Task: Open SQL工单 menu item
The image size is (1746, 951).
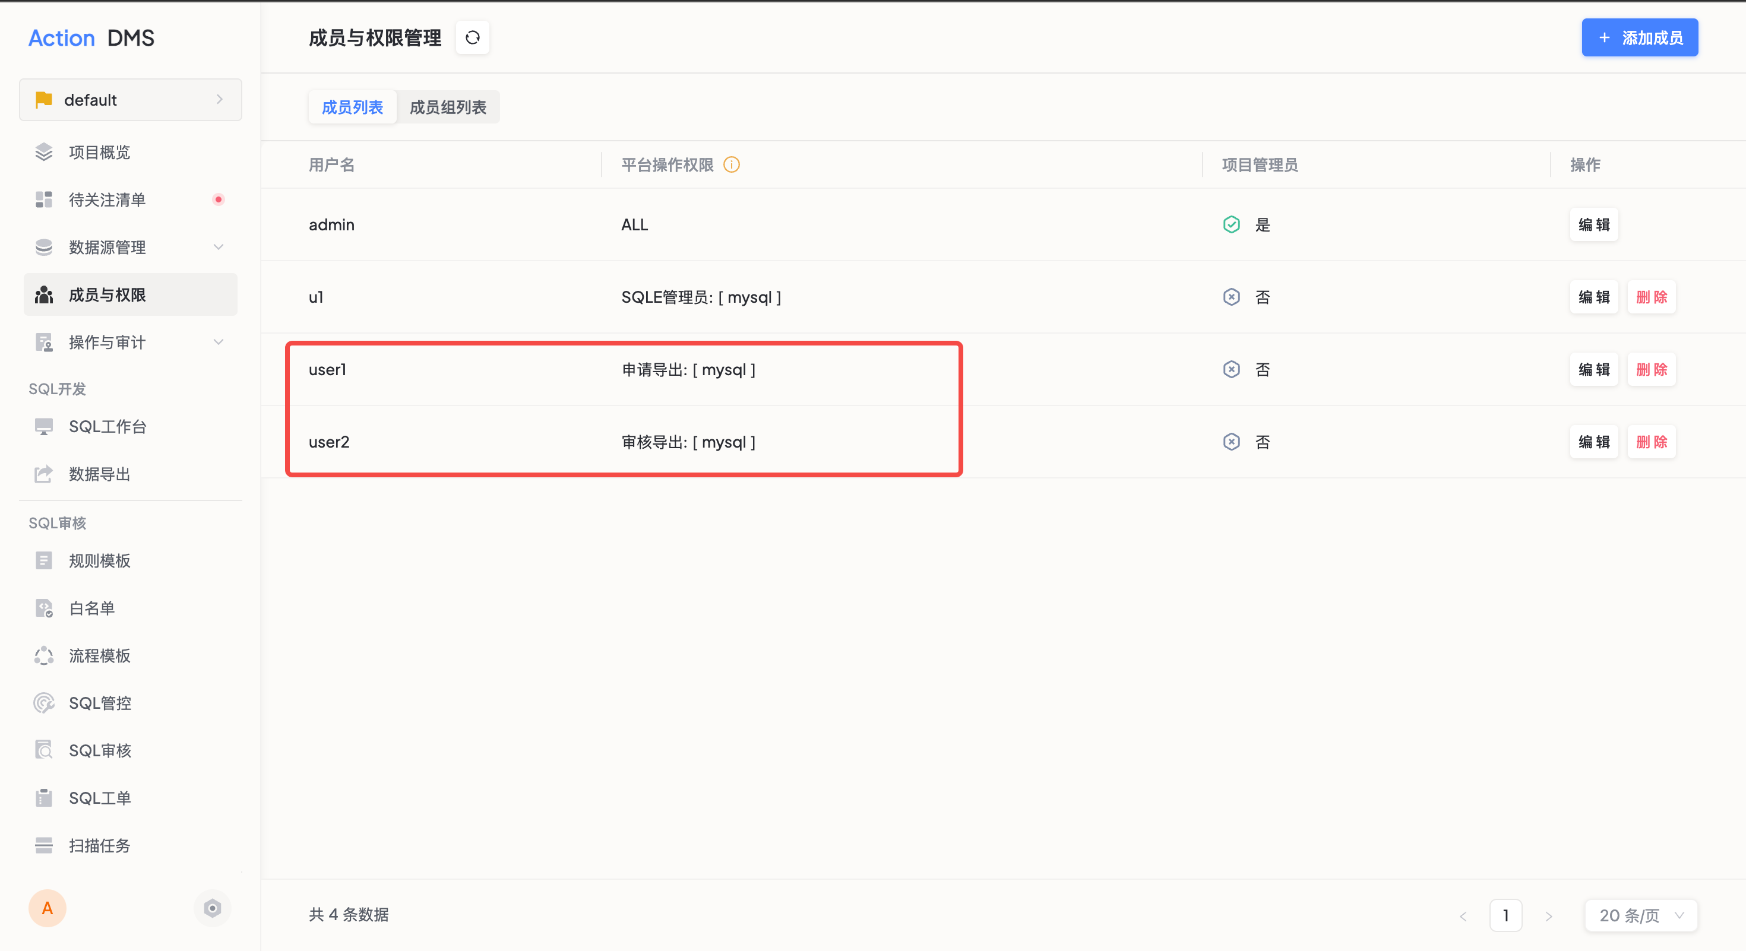Action: tap(131, 798)
